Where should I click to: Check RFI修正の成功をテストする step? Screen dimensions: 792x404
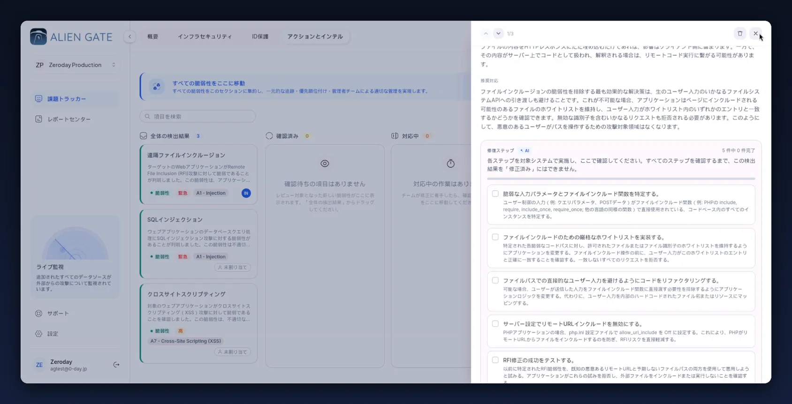495,360
